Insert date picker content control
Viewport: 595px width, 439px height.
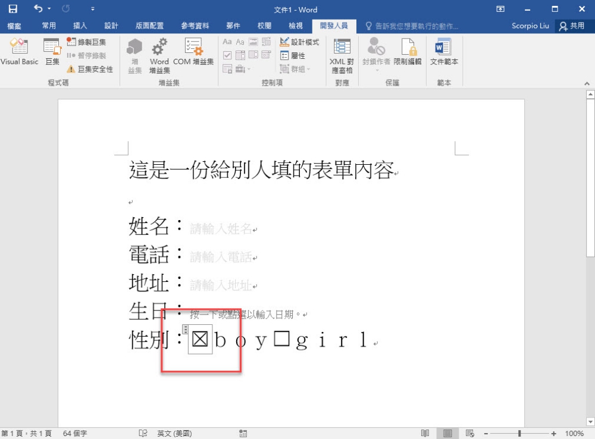[x=267, y=55]
